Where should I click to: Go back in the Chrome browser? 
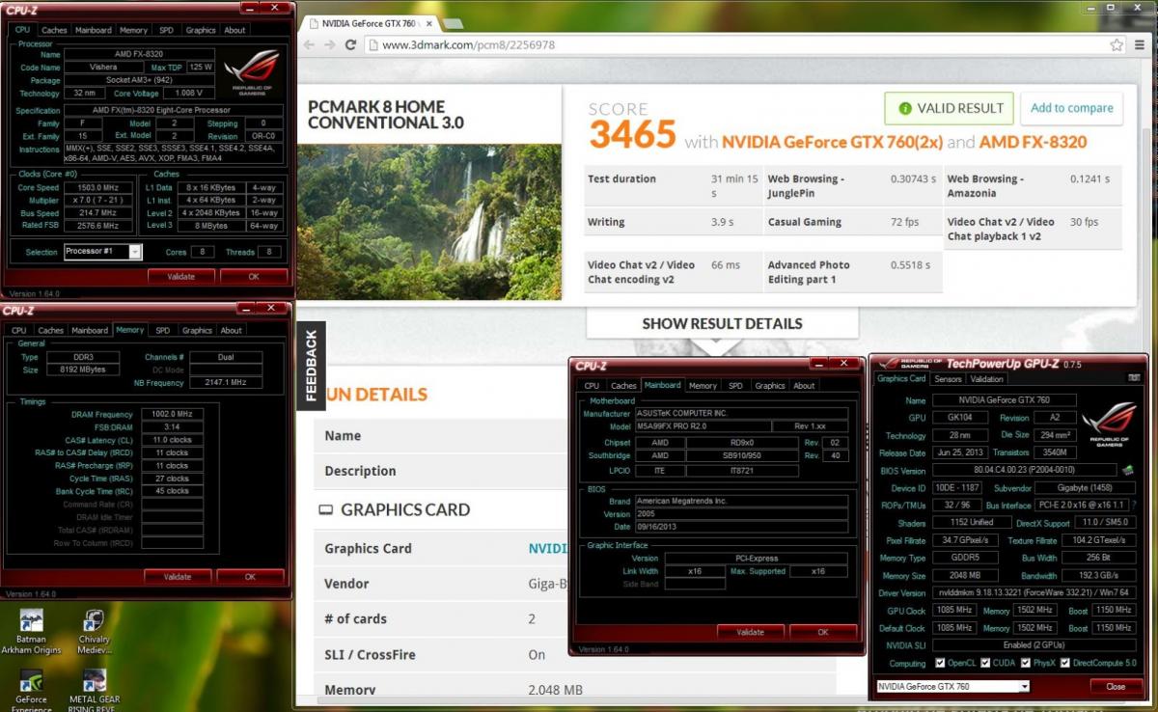(309, 45)
